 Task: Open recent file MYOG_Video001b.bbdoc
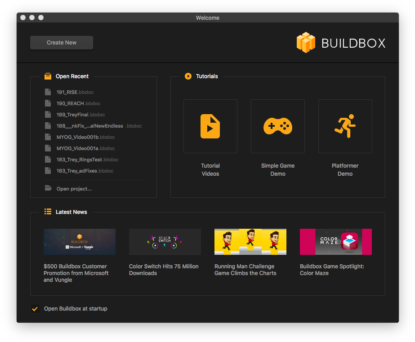pyautogui.click(x=86, y=137)
